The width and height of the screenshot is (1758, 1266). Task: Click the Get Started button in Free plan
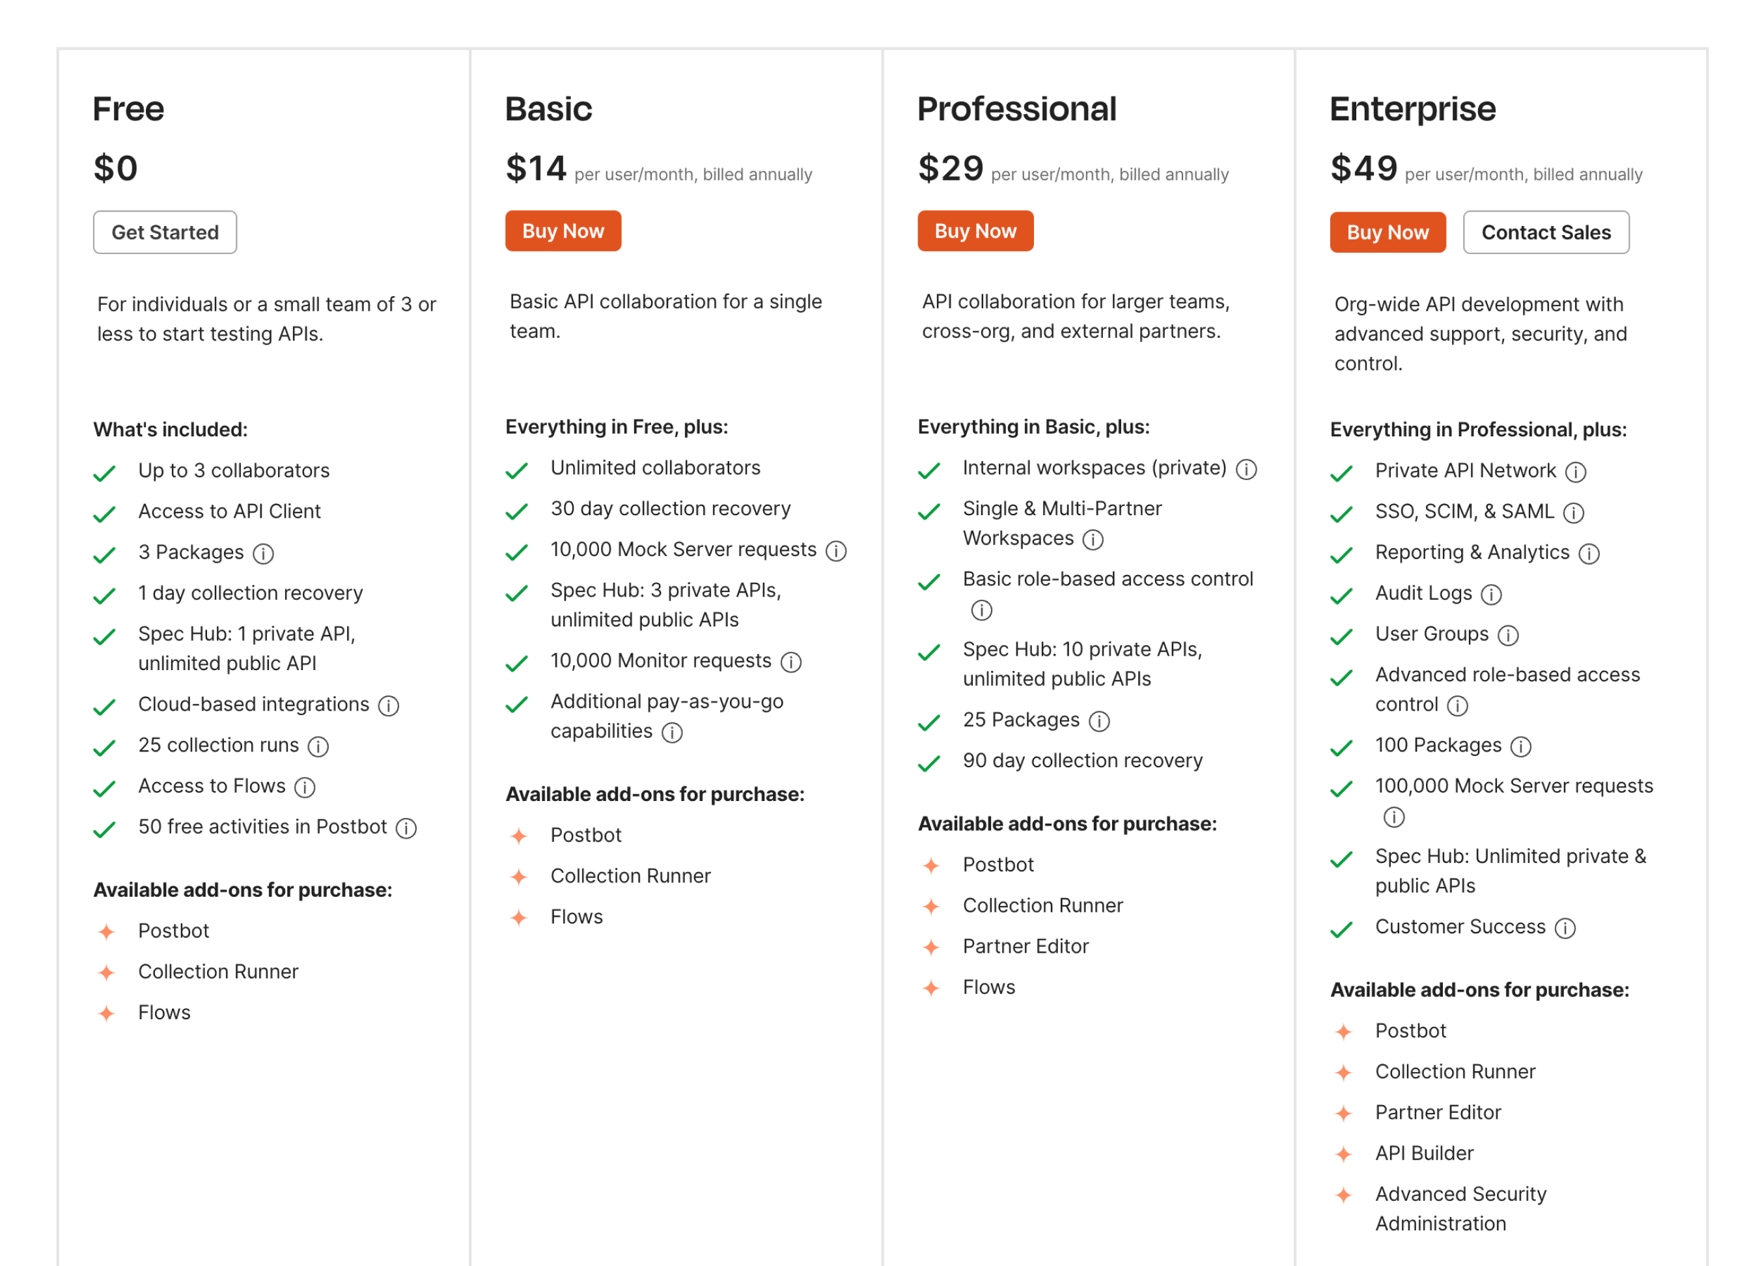(164, 232)
